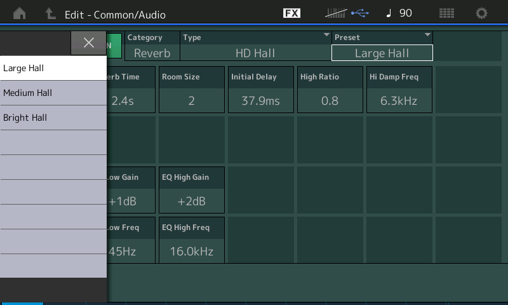Open the MIDI keyboard connection icon
Viewport: 508px width, 305px height.
click(336, 13)
